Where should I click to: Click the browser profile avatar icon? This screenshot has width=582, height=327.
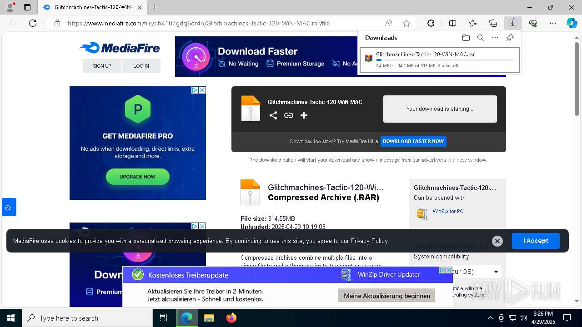click(x=10, y=7)
